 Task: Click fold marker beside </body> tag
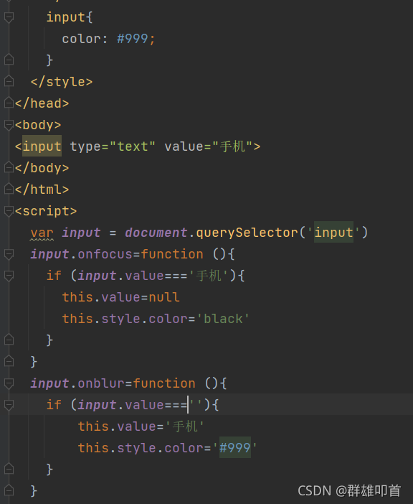click(9, 168)
